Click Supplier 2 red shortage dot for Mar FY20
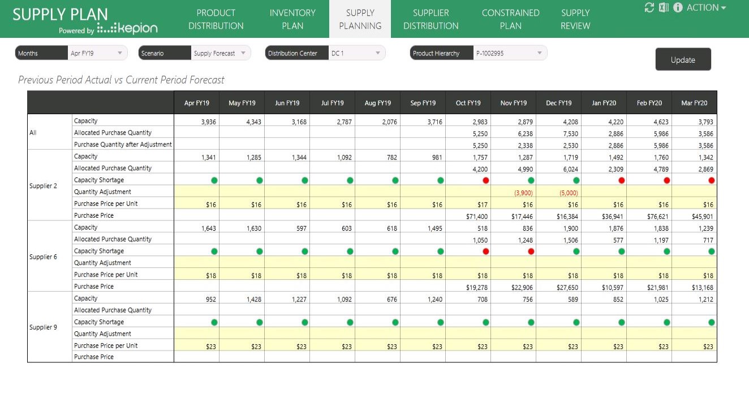 pyautogui.click(x=711, y=180)
